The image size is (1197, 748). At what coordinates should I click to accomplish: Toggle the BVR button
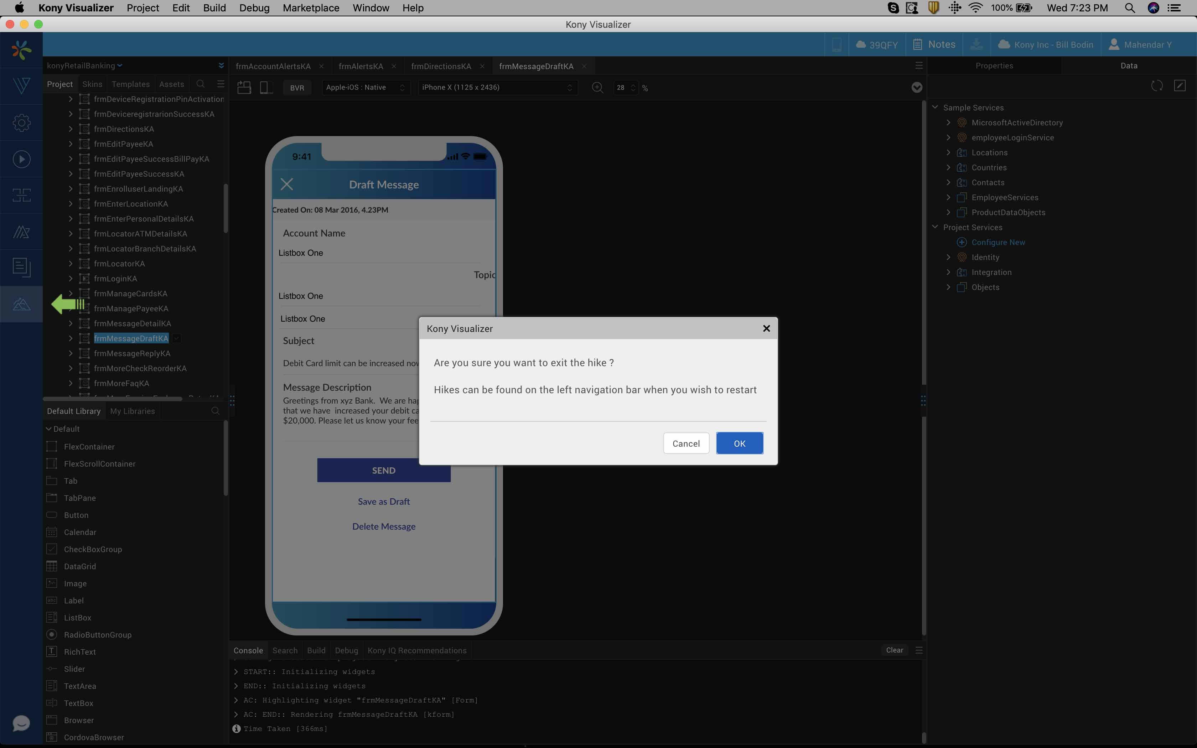297,88
